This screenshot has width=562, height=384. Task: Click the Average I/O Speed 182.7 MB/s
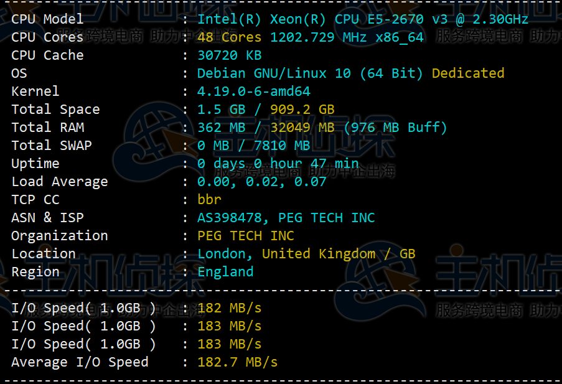[x=237, y=362]
